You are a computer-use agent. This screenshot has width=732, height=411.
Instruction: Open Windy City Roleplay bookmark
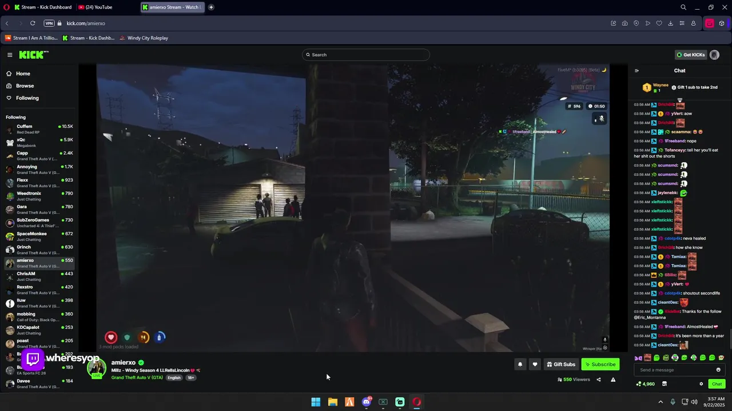coord(144,38)
